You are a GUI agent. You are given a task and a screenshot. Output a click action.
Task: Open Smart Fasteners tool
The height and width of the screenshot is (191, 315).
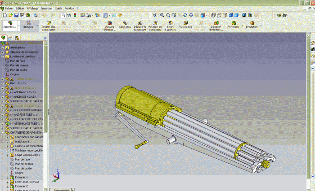(x=171, y=26)
